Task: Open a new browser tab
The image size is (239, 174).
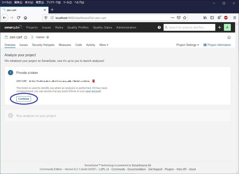Action: (52, 10)
